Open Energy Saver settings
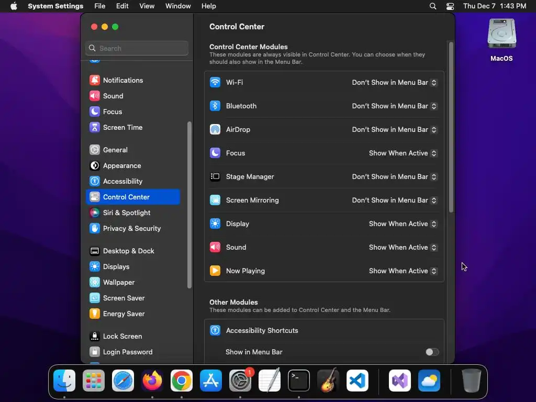This screenshot has height=402, width=536. click(132, 314)
